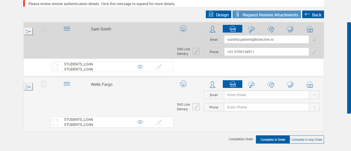
Task: Click the key authentication icon for Sam Smith
Action: (x=251, y=29)
